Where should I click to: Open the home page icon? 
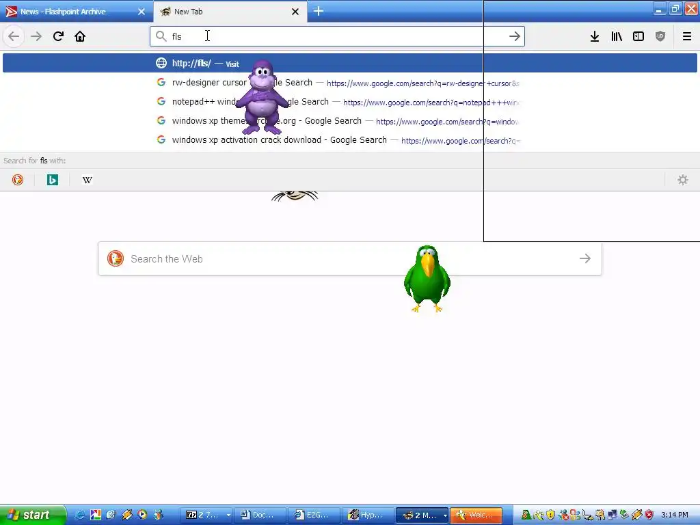(80, 36)
